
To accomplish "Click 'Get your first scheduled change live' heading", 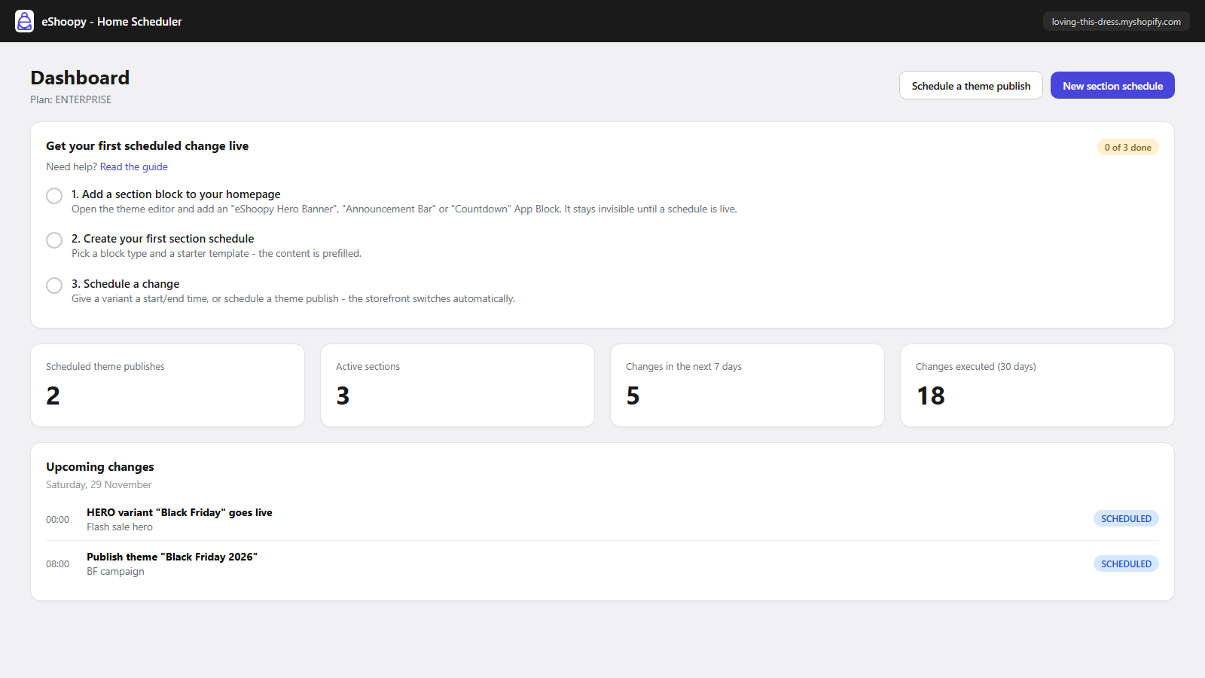I will click(148, 146).
